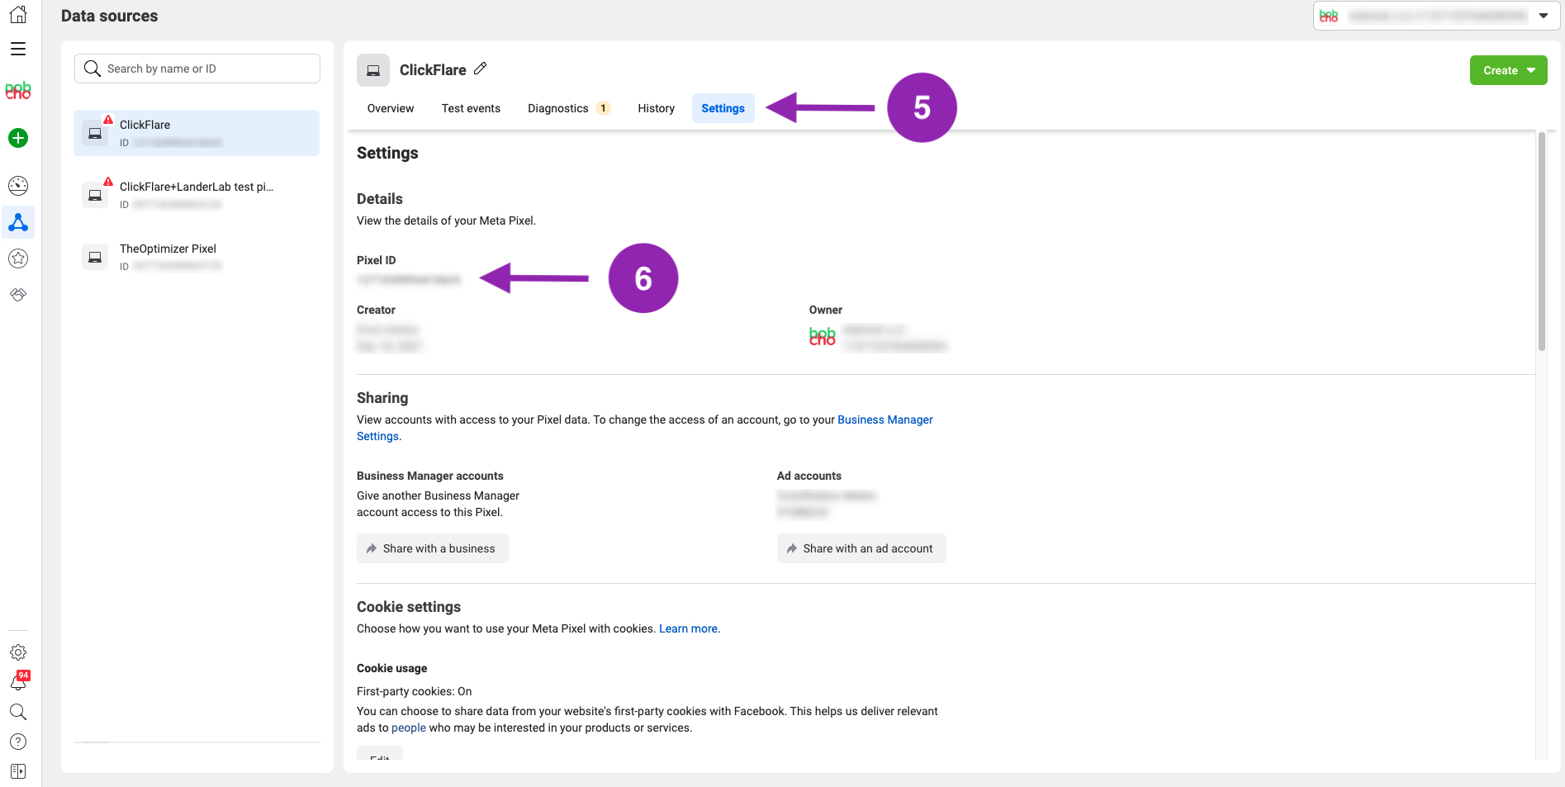Click the people link in cookie usage

(409, 728)
